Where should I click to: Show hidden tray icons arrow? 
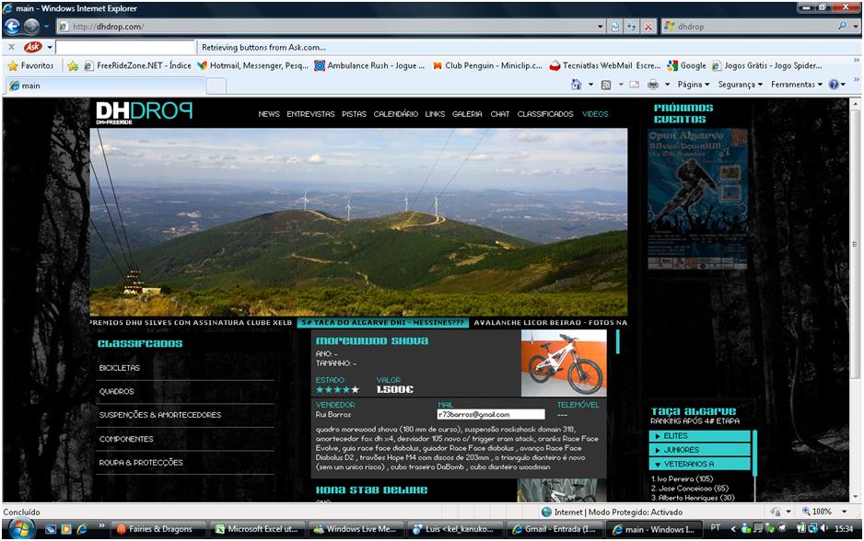point(733,528)
